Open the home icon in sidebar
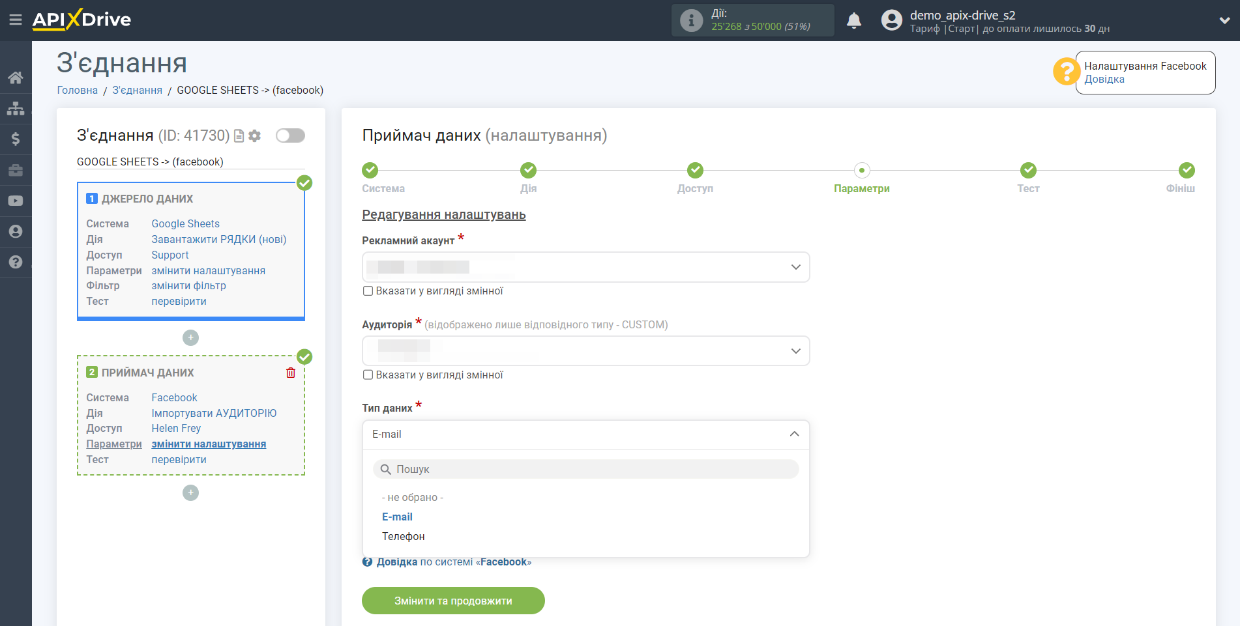Image resolution: width=1240 pixels, height=626 pixels. [16, 78]
